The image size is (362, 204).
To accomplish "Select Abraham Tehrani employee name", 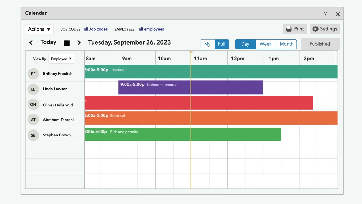I will tap(58, 120).
